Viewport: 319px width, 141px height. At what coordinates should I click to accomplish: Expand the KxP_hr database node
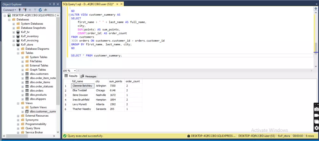pos(14,32)
